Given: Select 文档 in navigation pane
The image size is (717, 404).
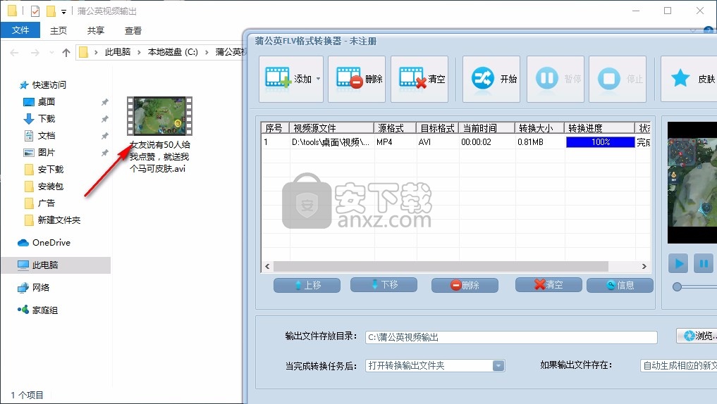Looking at the screenshot, I should point(47,136).
